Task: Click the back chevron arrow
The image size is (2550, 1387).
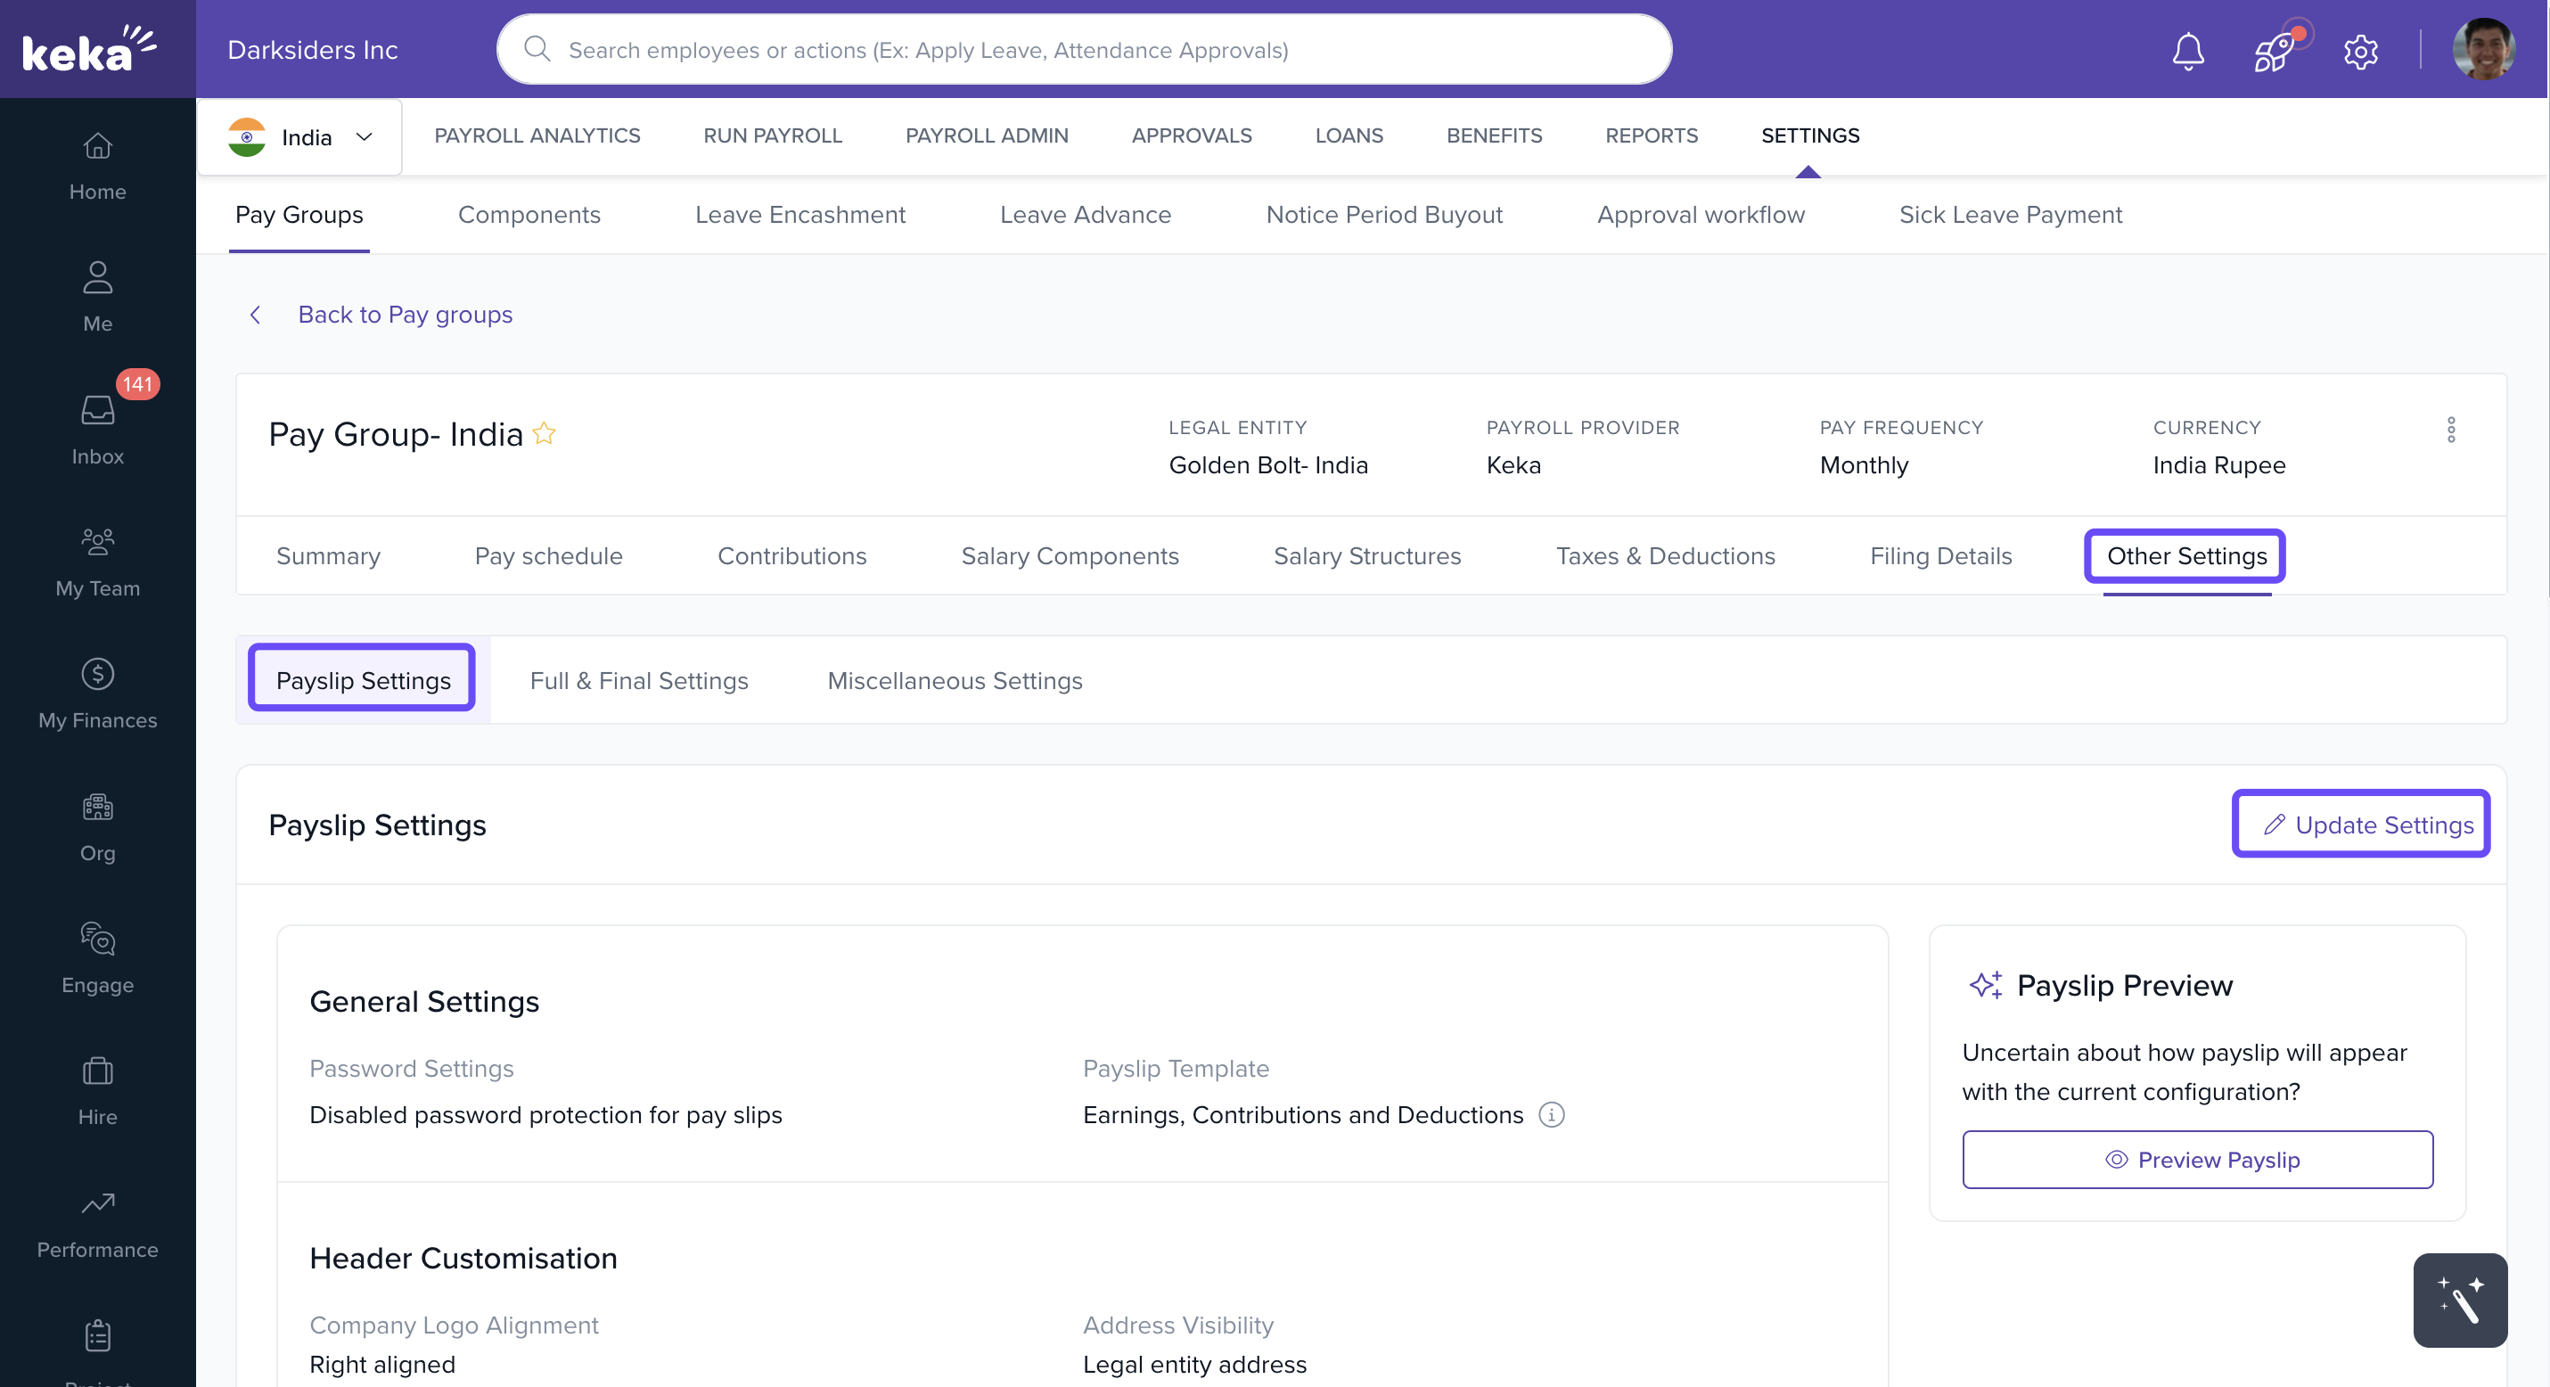Action: pos(256,315)
